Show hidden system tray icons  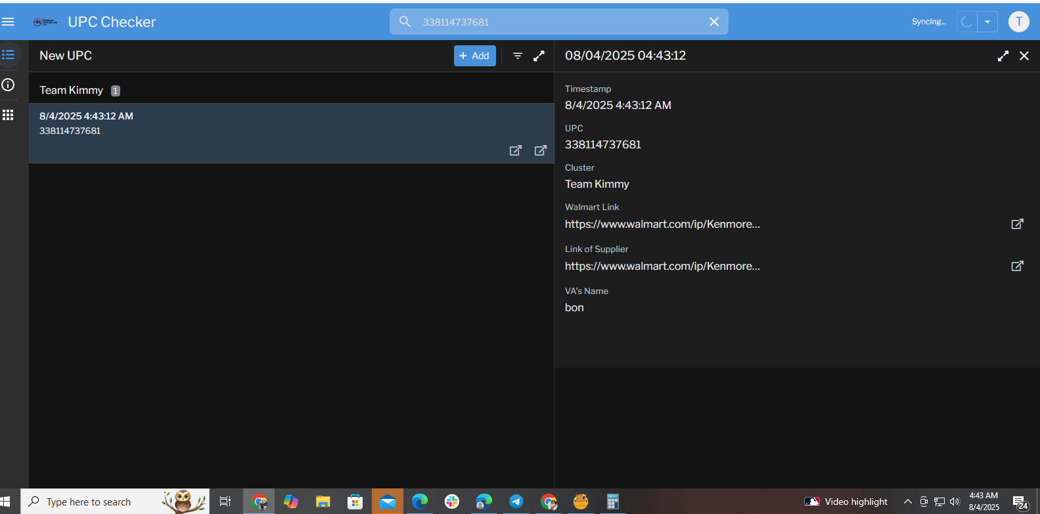pos(907,502)
